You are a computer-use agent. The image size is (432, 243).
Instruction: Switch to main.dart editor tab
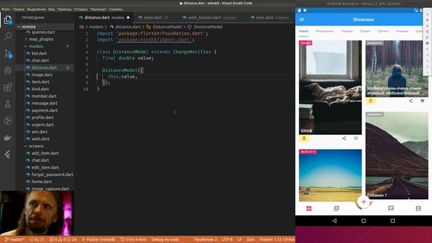coord(153,18)
